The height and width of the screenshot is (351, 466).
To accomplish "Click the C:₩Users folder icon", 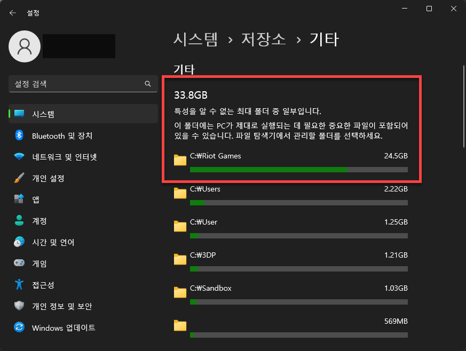I will pos(180,193).
